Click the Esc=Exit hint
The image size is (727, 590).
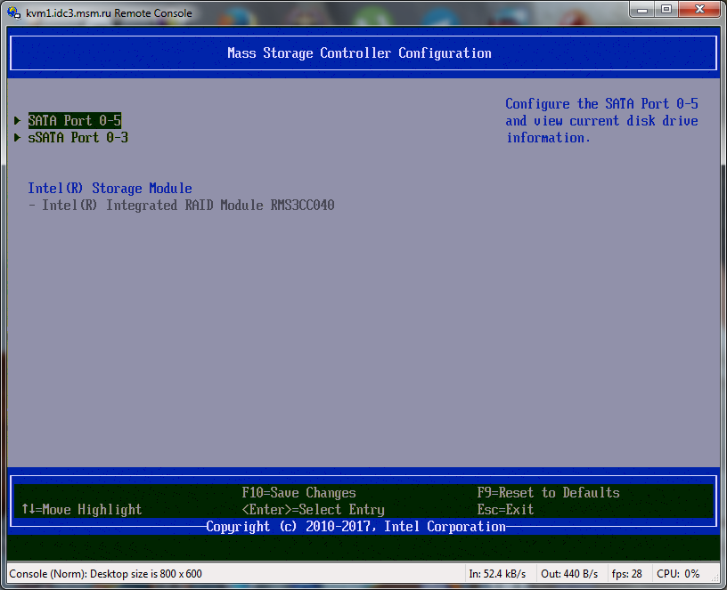[506, 510]
